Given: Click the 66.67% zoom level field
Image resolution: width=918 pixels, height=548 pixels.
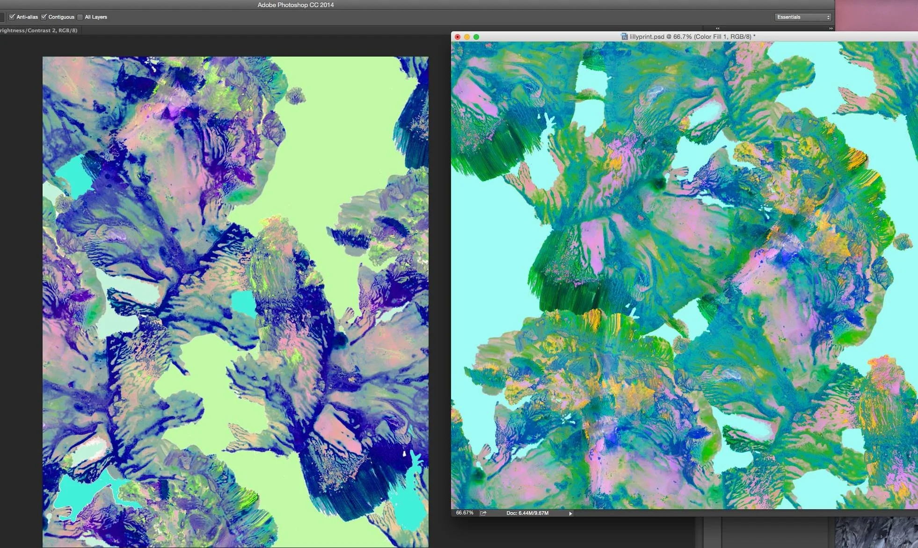Looking at the screenshot, I should [465, 513].
